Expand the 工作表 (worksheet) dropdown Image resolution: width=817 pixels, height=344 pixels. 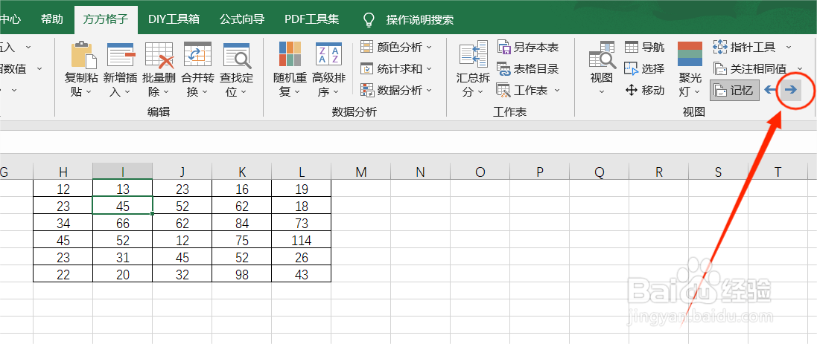click(x=528, y=91)
